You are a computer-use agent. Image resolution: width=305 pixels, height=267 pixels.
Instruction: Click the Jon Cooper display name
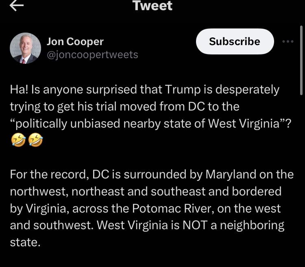[75, 41]
